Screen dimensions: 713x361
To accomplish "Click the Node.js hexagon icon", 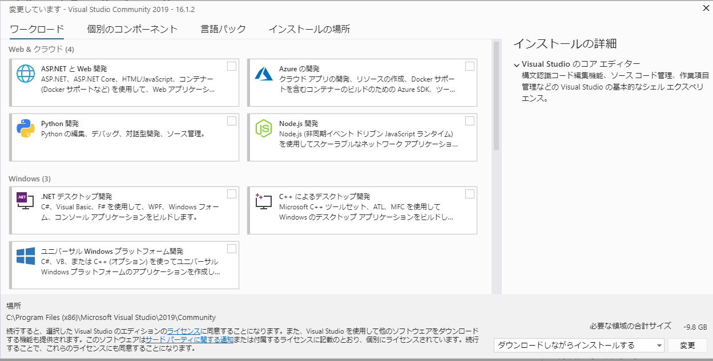I will pos(264,128).
